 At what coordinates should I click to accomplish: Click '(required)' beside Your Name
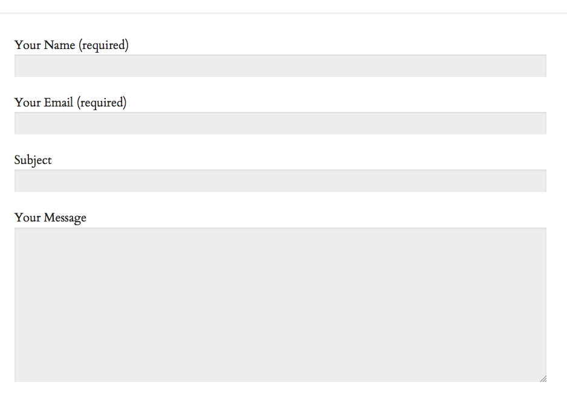[103, 45]
